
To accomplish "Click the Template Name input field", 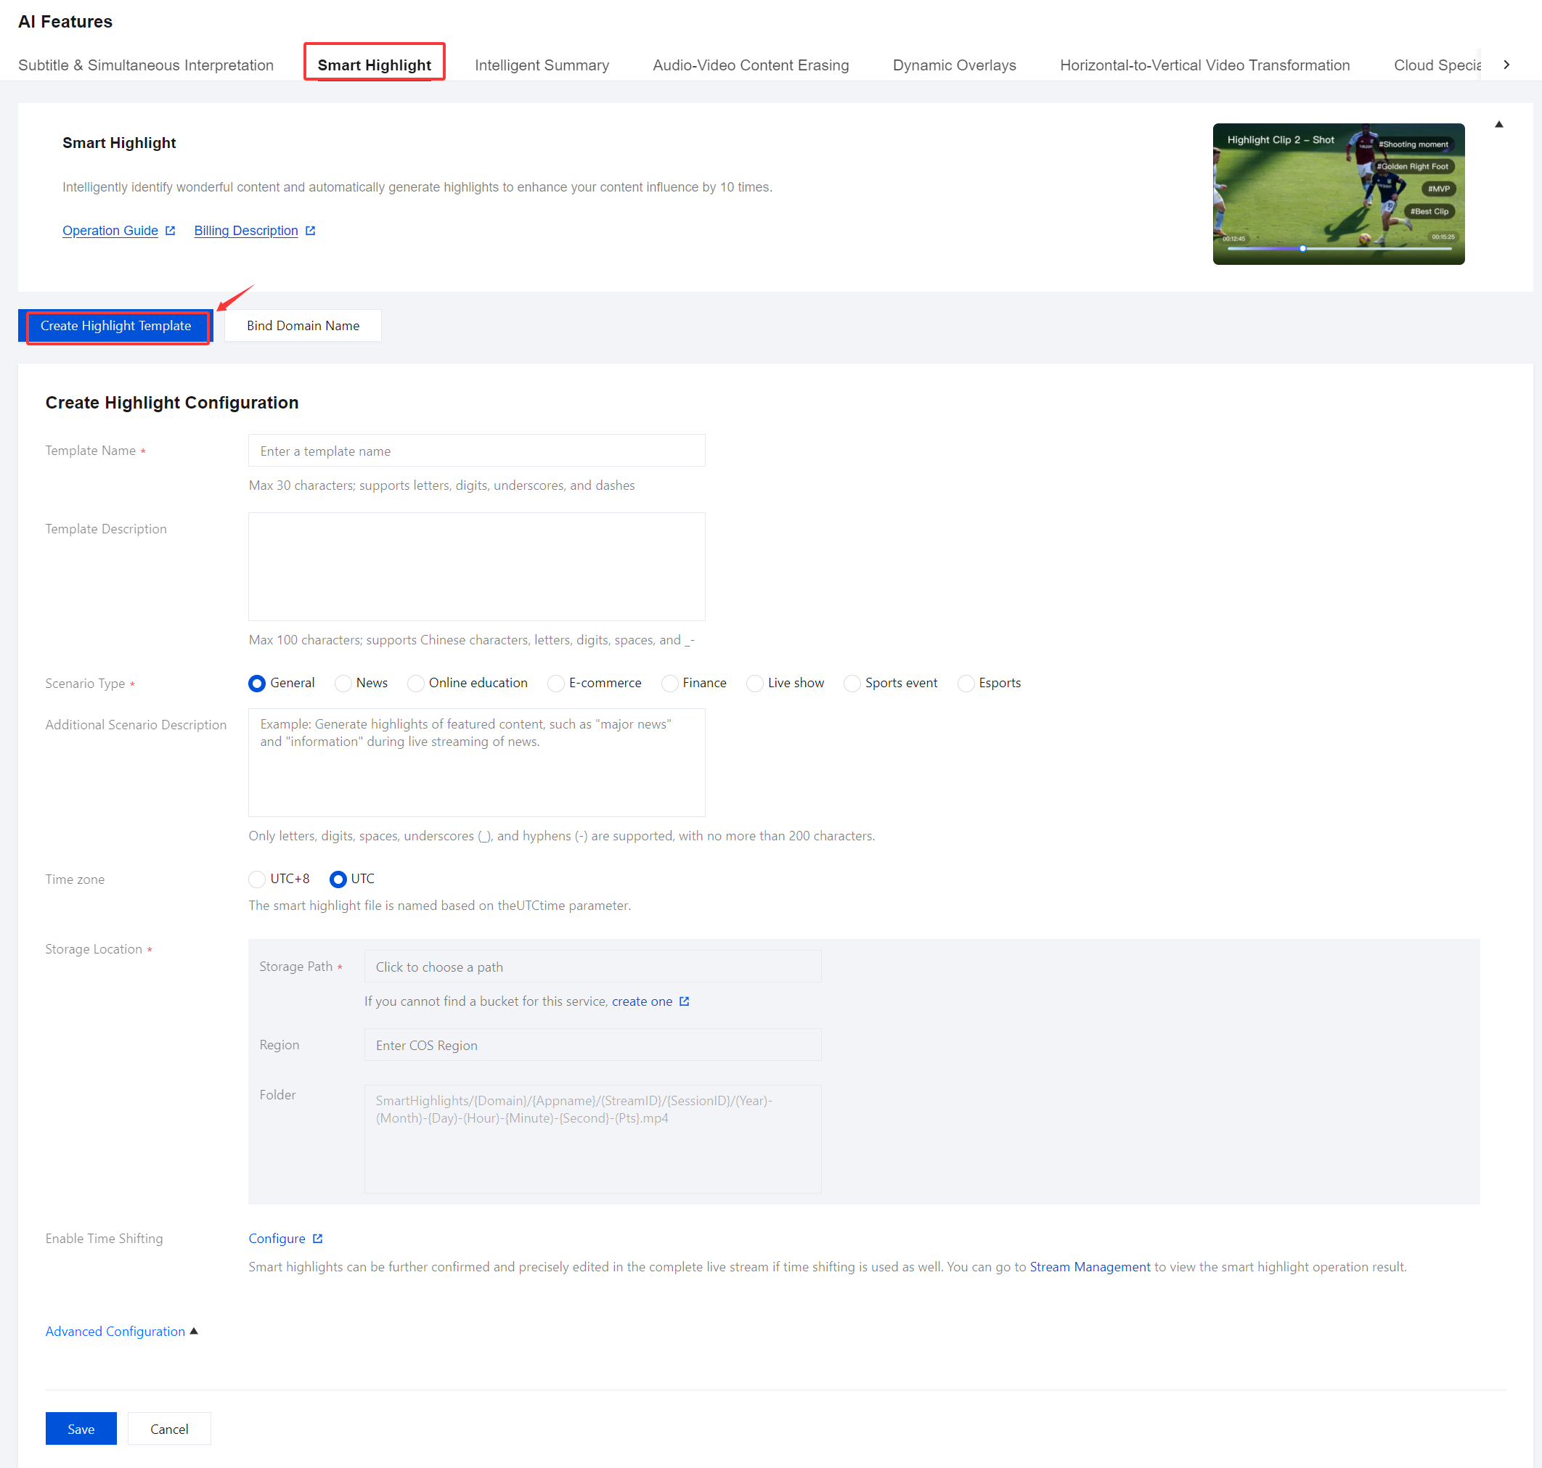I will coord(477,451).
